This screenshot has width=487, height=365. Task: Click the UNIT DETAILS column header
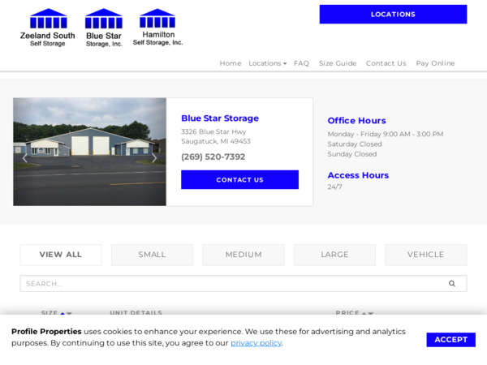tap(136, 312)
